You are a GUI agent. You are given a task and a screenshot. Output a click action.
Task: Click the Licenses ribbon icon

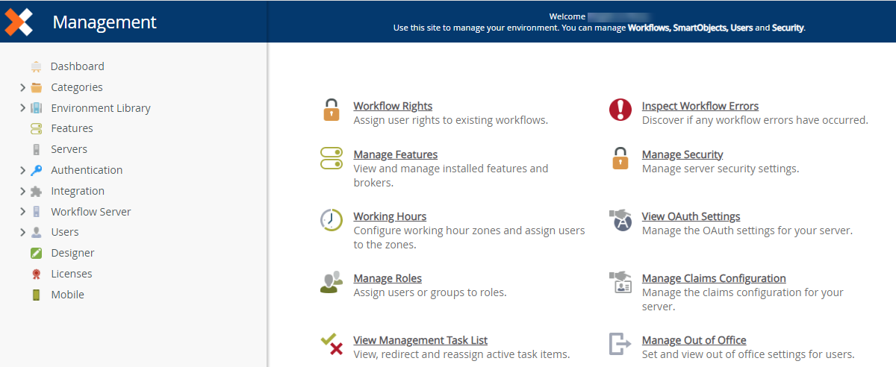coord(37,274)
